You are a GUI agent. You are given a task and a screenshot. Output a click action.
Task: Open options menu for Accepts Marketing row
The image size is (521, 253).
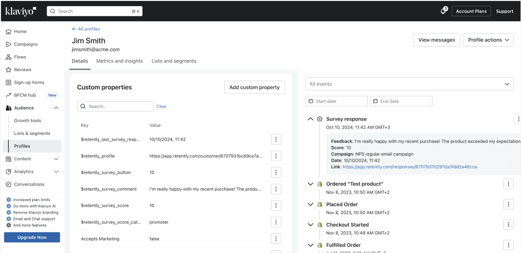276,239
